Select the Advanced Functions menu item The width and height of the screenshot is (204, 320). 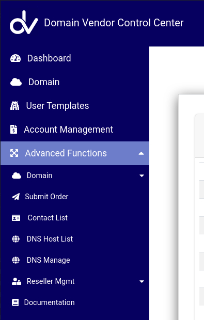(75, 153)
